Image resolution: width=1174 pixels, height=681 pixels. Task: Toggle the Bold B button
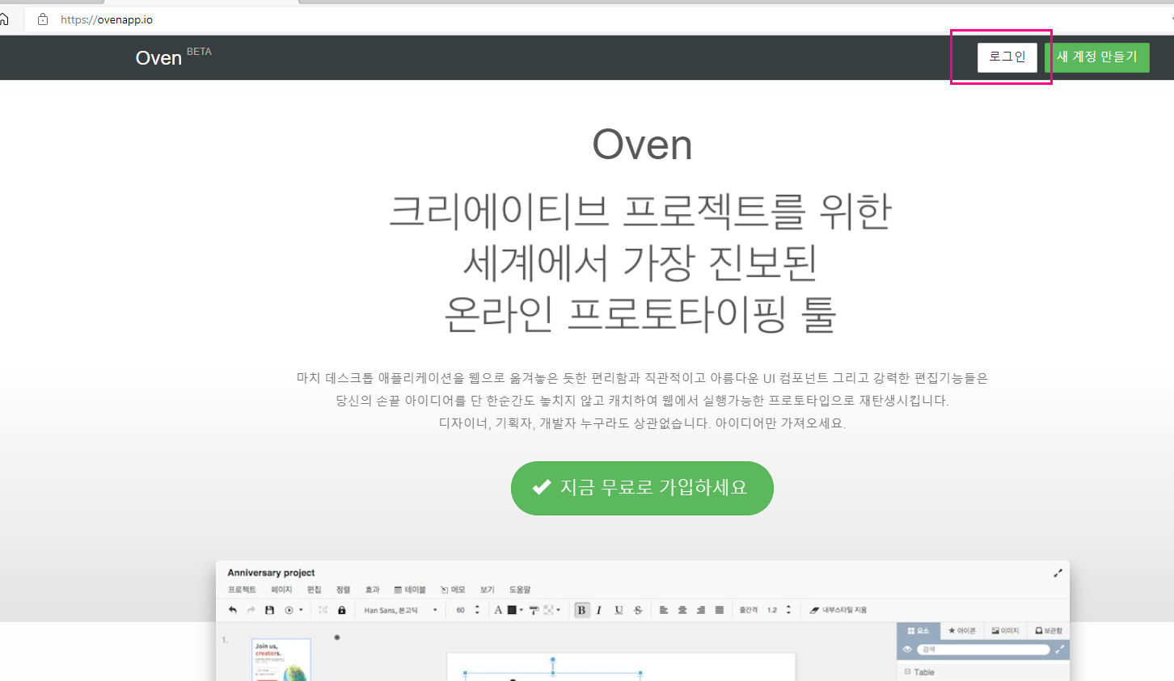581,610
